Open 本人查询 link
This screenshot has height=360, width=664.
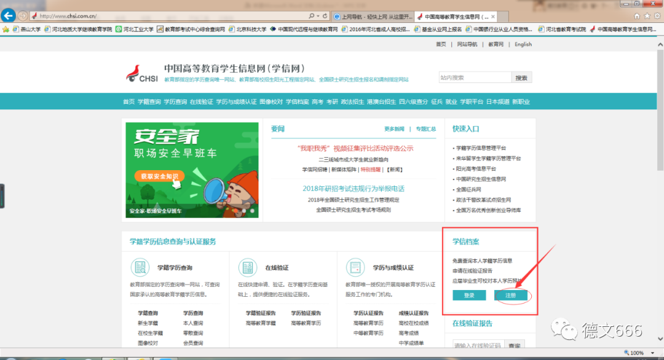(193, 323)
